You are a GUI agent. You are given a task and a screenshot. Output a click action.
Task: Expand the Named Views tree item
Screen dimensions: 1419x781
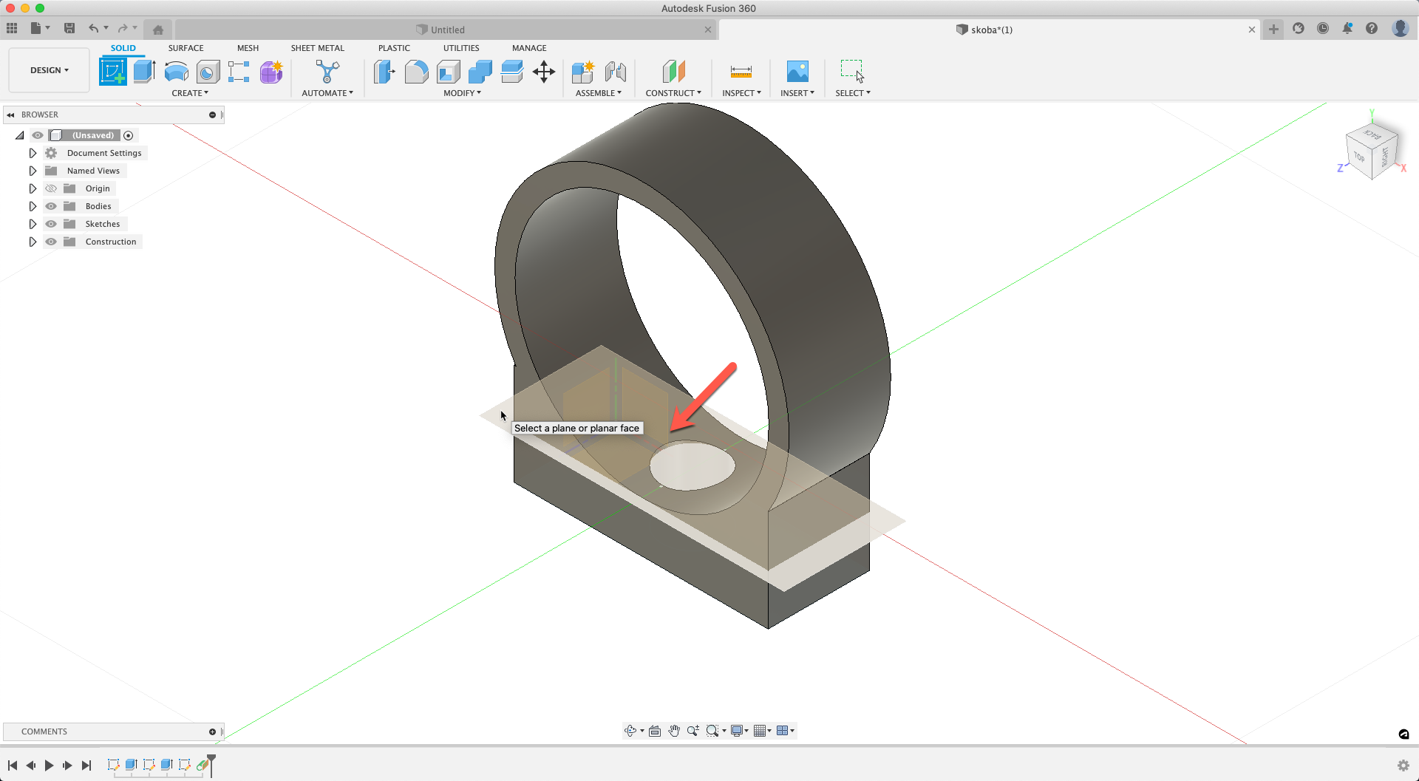(x=33, y=171)
